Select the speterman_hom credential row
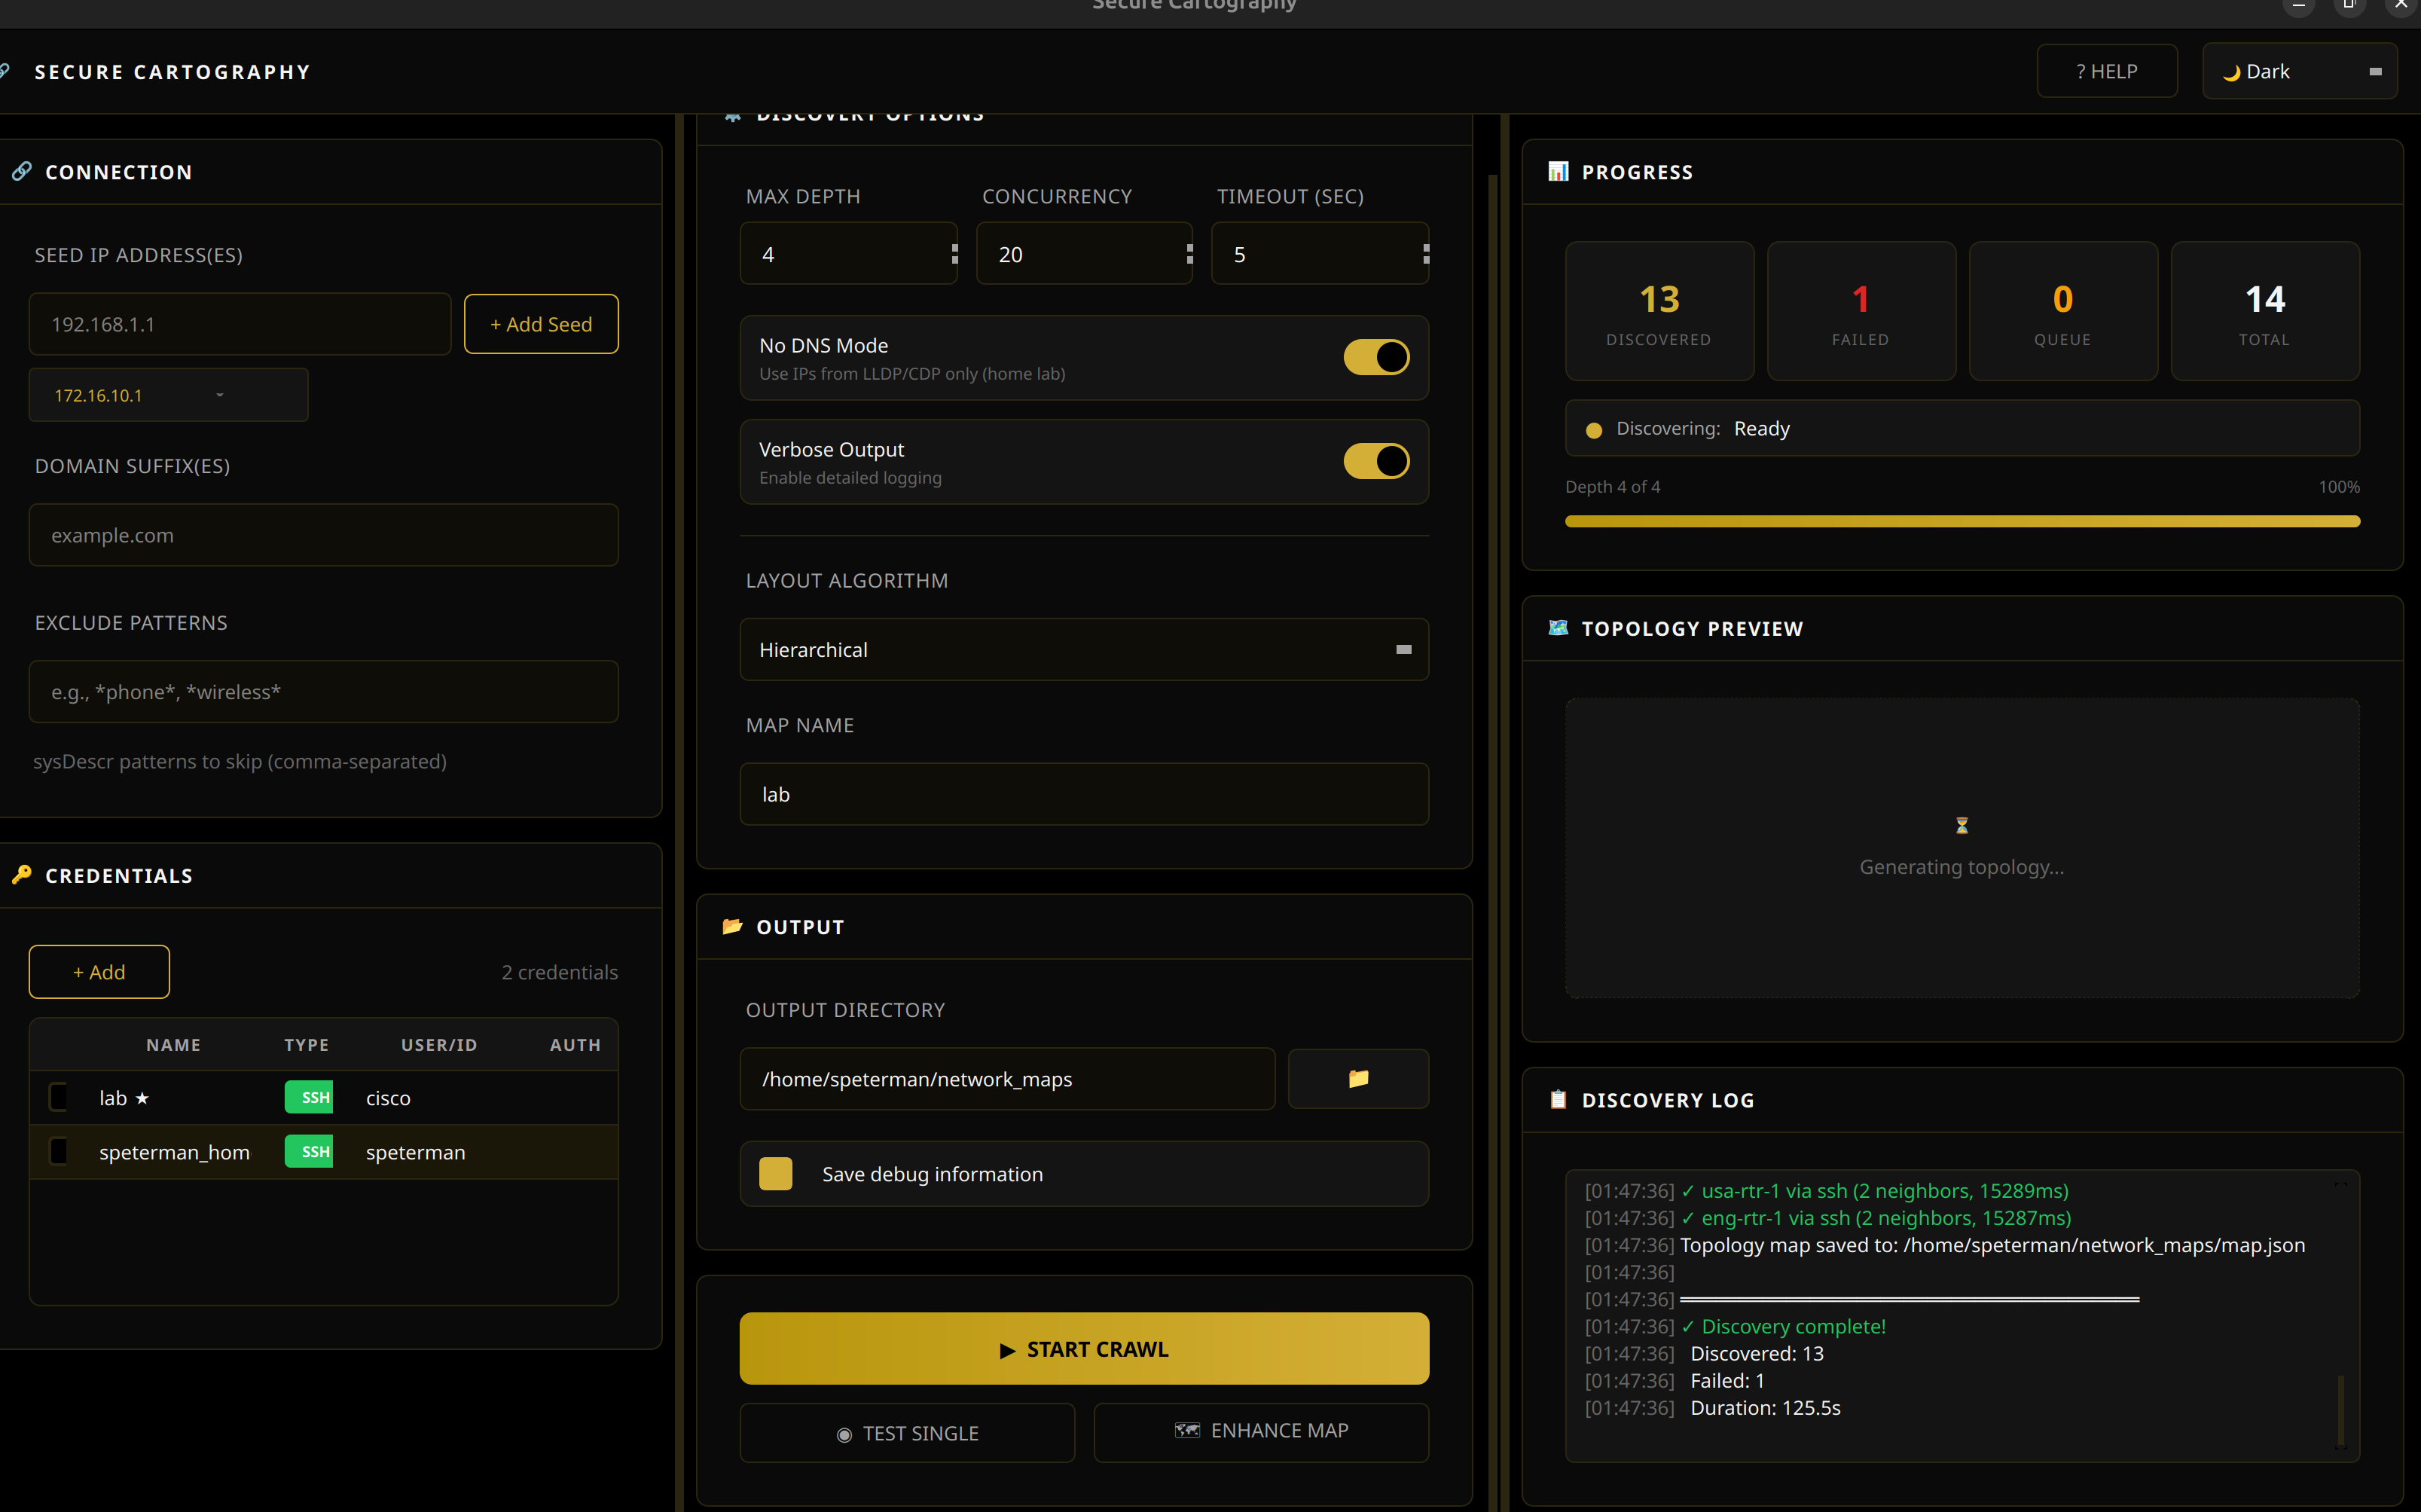 174,1152
